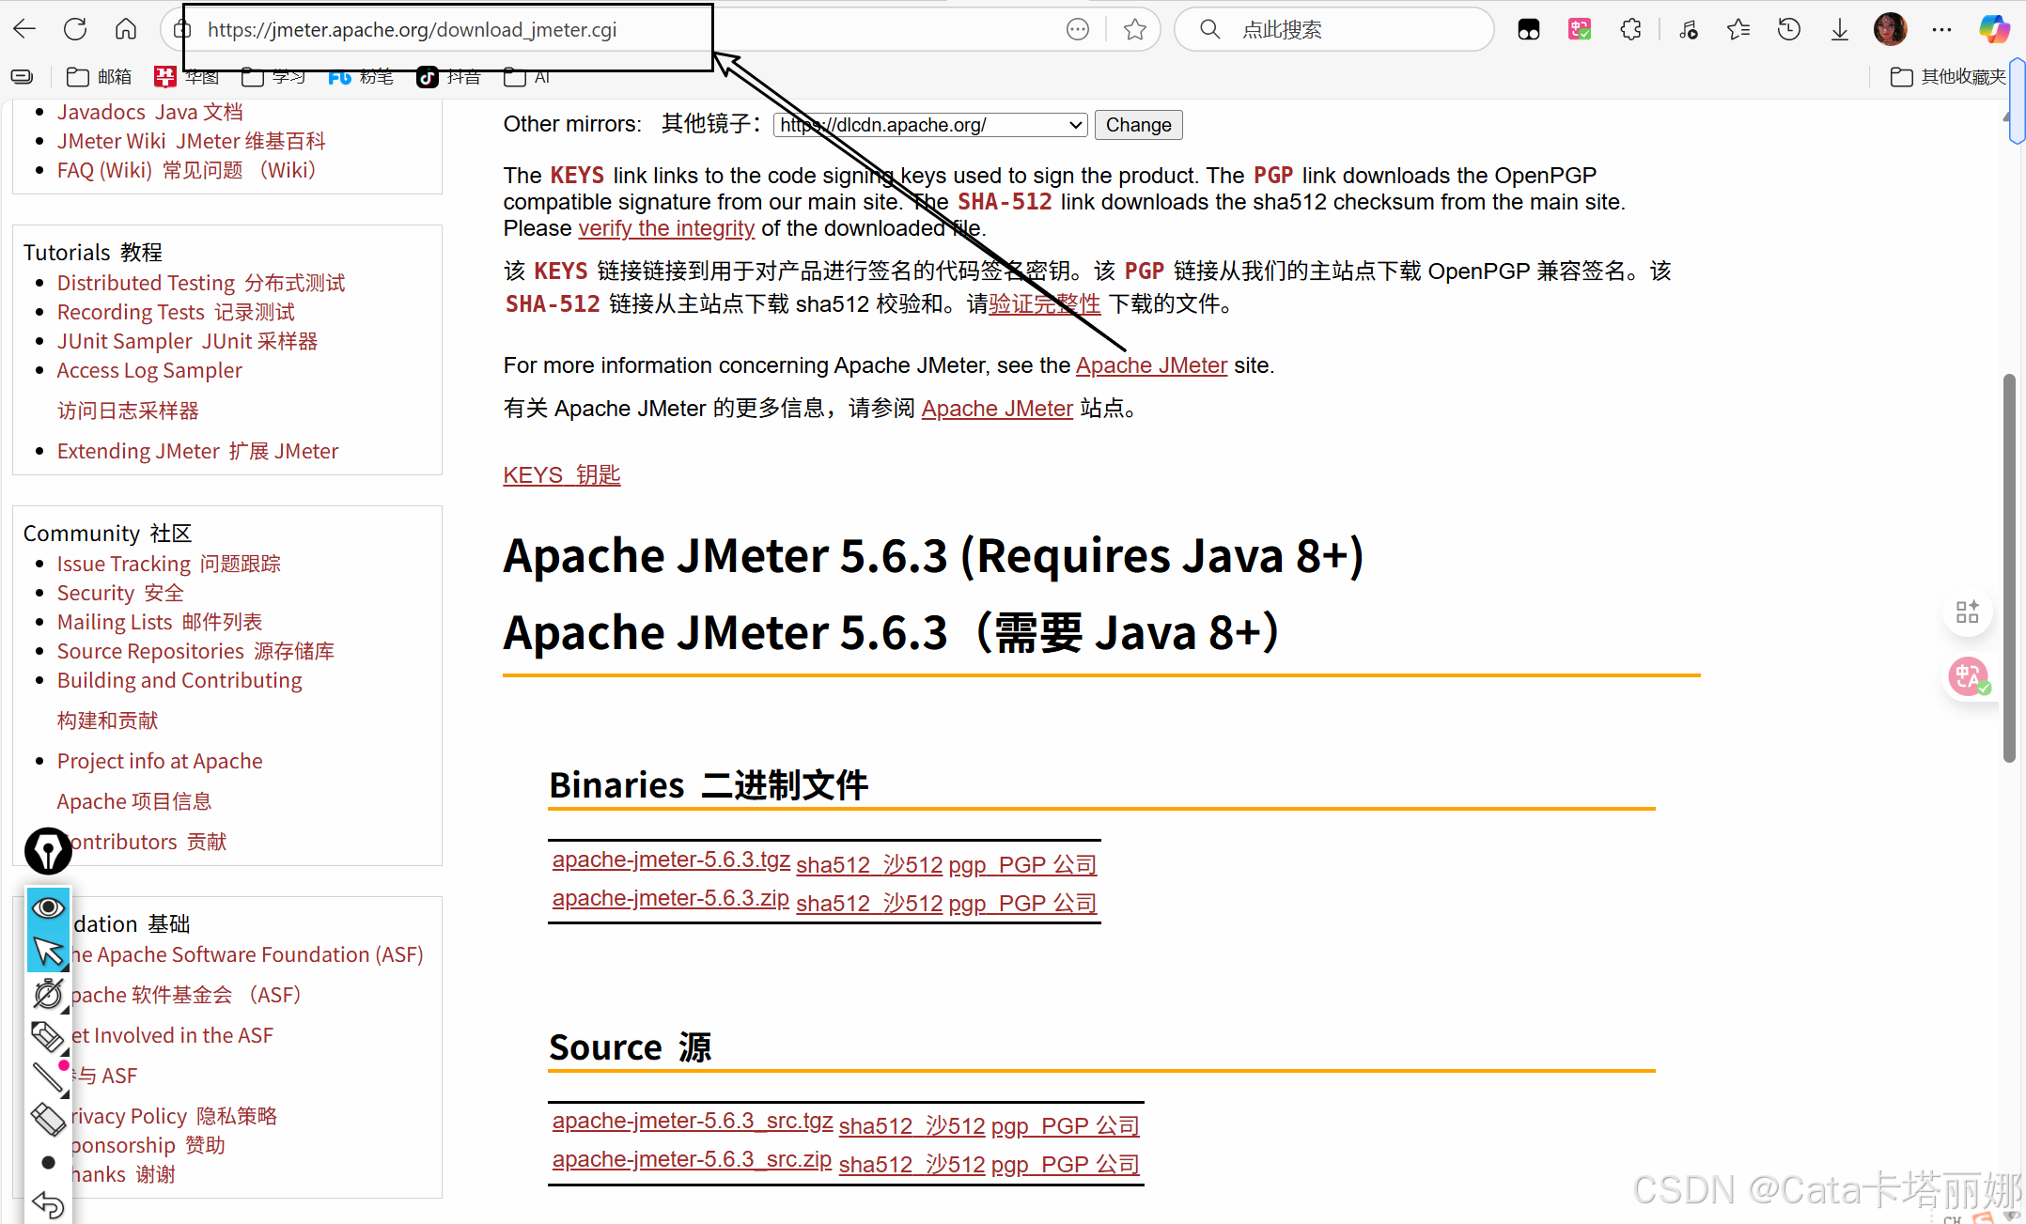Open the grid apps floating button
Image resolution: width=2026 pixels, height=1224 pixels.
click(x=1967, y=612)
